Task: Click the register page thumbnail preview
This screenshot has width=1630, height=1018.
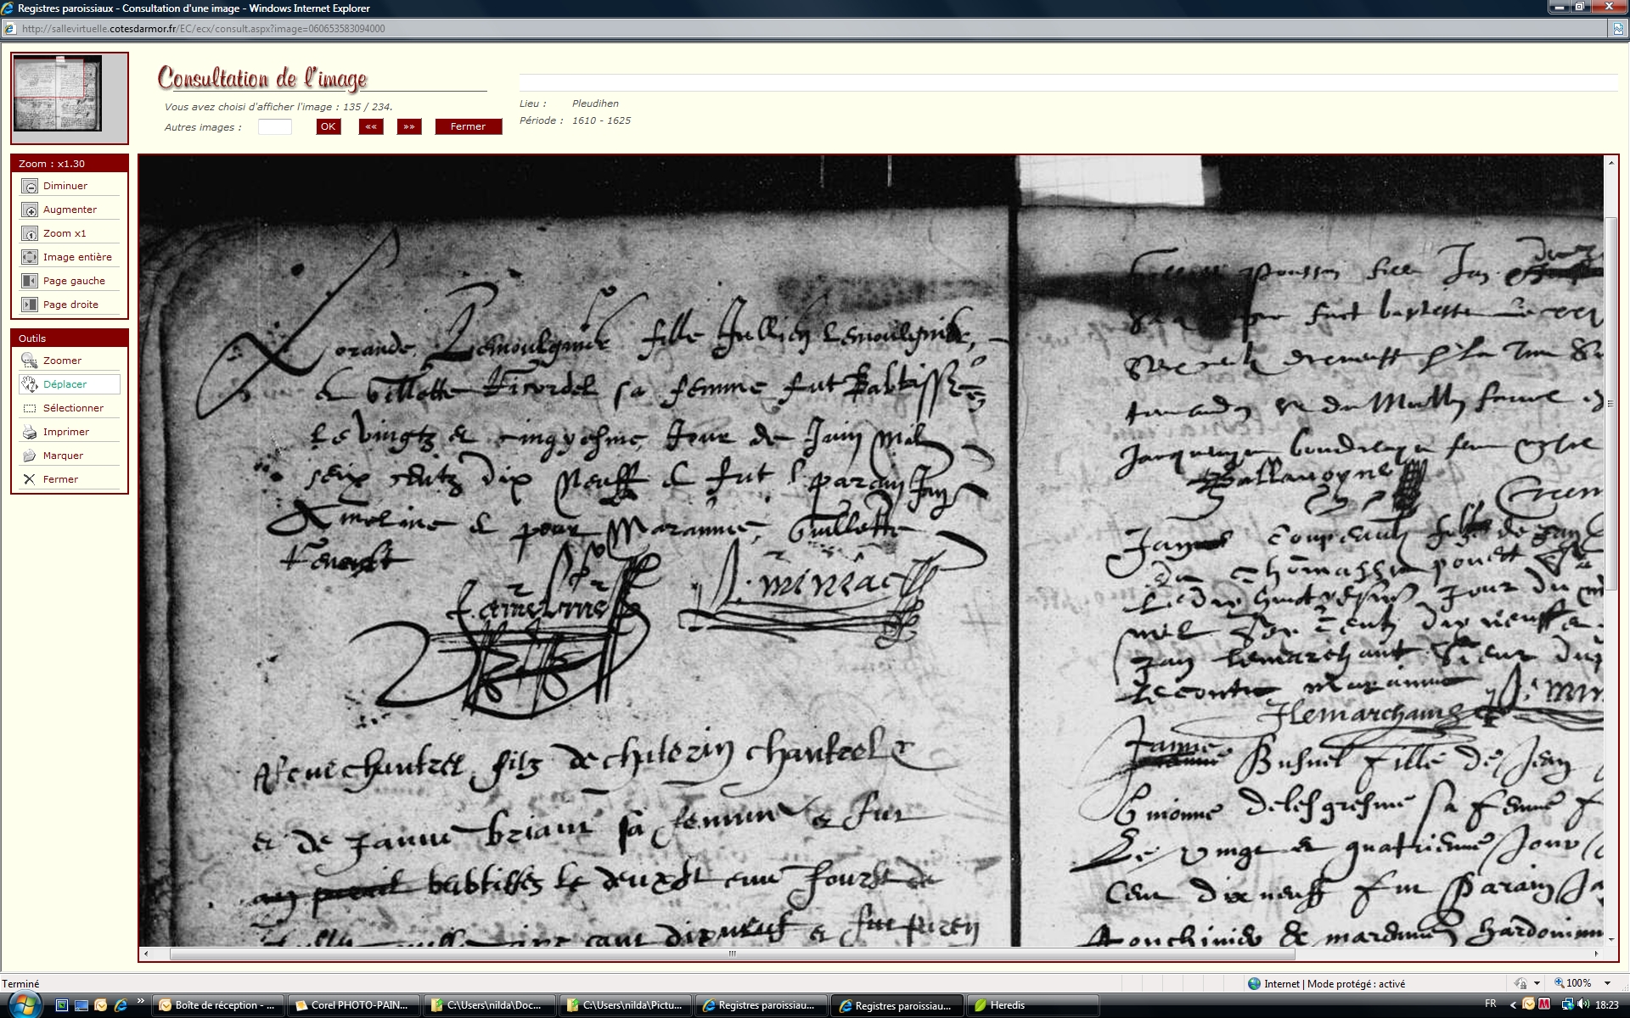Action: click(58, 93)
